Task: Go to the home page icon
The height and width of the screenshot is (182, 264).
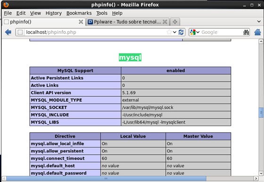Action: click(257, 32)
